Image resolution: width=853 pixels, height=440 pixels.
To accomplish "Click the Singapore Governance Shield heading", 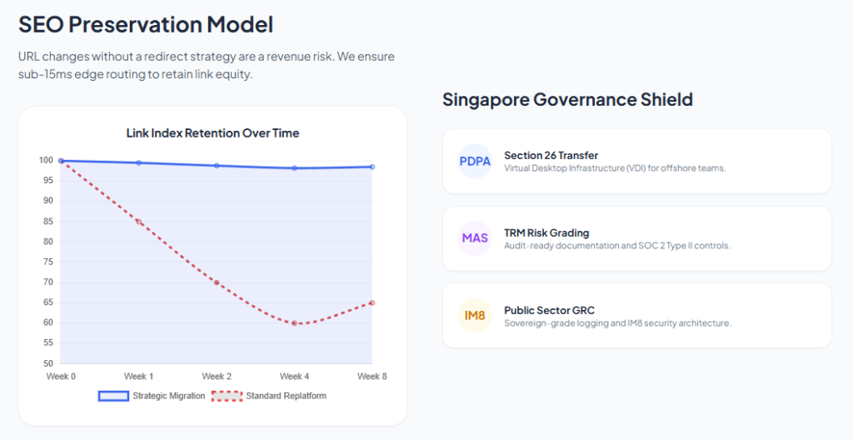I will (567, 100).
